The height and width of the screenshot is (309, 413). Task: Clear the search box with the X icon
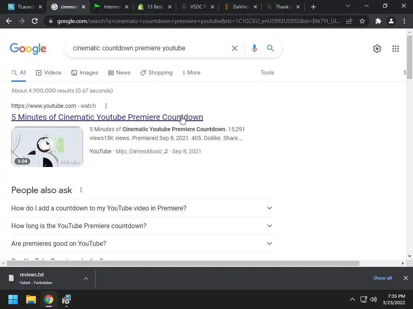point(234,48)
